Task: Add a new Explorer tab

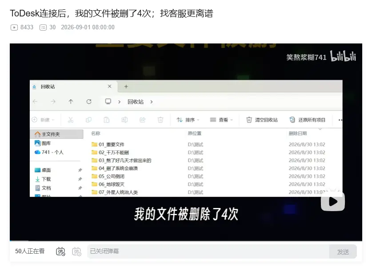Action: (x=126, y=86)
